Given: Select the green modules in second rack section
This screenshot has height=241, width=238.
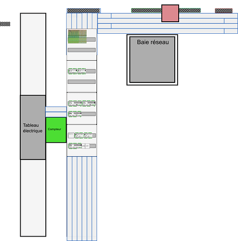Looking at the screenshot, I should pyautogui.click(x=77, y=71).
